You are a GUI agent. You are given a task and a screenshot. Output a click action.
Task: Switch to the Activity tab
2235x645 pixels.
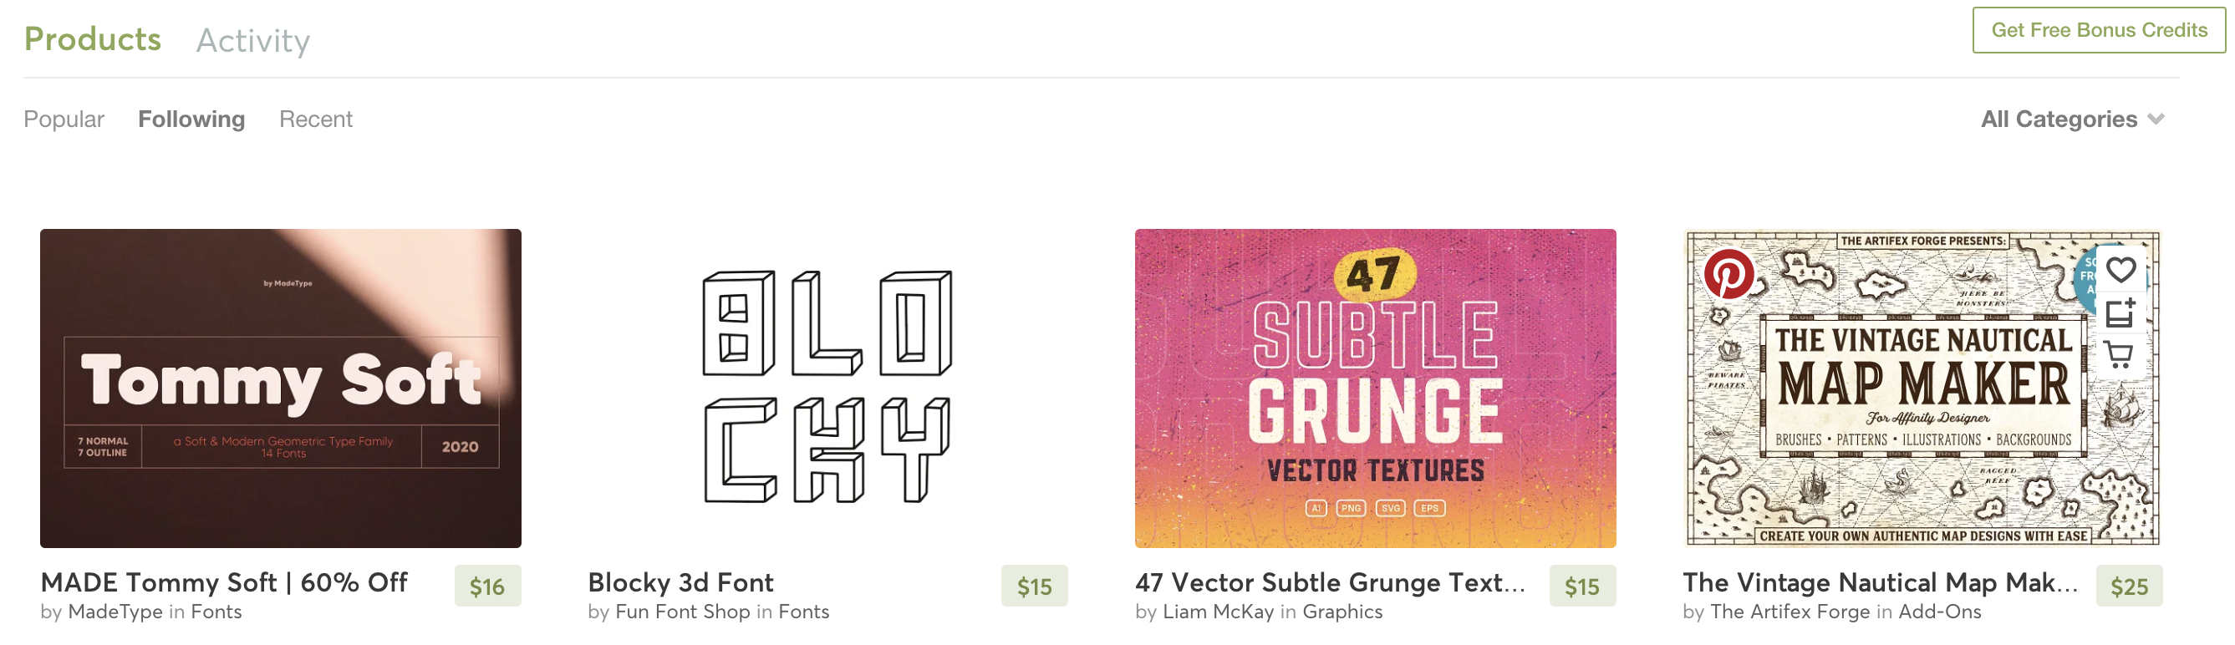(x=252, y=41)
